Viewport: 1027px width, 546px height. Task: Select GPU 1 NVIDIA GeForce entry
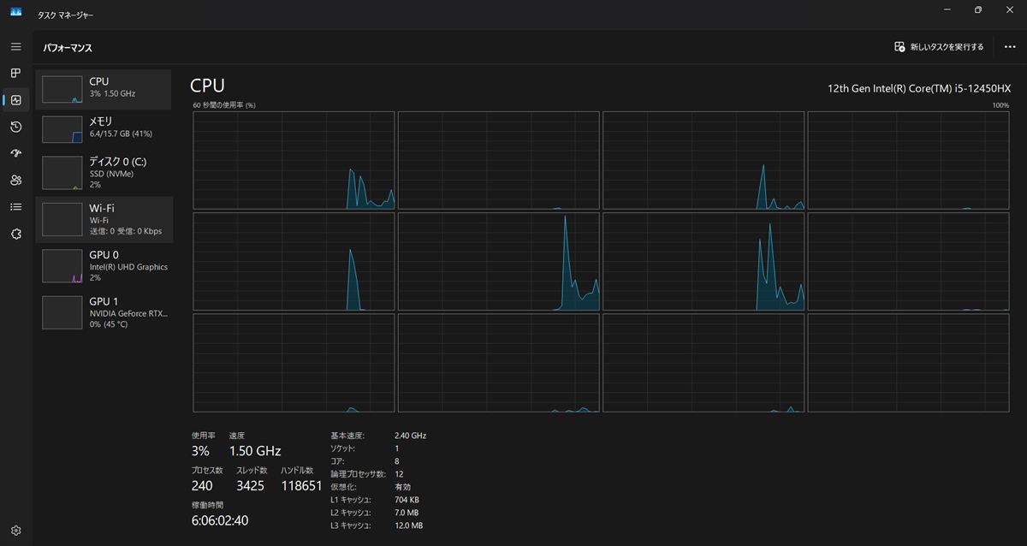(x=104, y=312)
